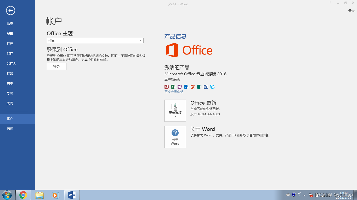Click the 登录到 Office heading

point(62,50)
